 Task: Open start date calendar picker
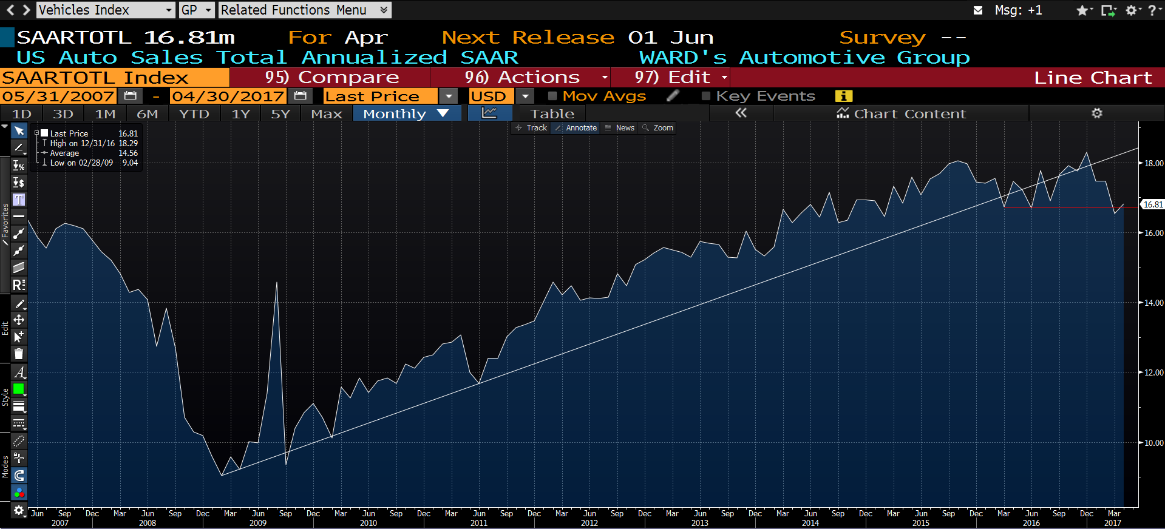click(130, 96)
